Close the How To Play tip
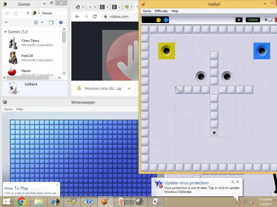The height and width of the screenshot is (207, 277). (x=57, y=185)
